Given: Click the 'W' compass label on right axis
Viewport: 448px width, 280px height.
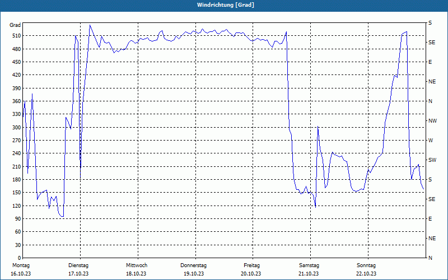Looking at the screenshot, I should point(431,141).
